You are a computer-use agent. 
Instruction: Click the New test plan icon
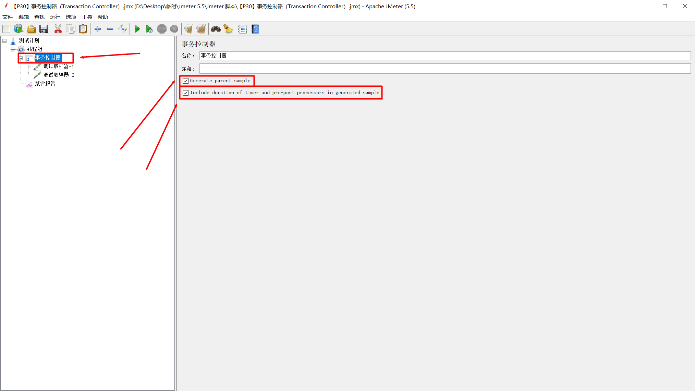tap(7, 29)
